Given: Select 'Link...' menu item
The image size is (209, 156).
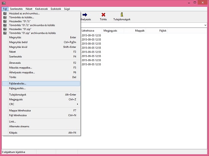Looking at the screenshot, I should pos(41,122).
